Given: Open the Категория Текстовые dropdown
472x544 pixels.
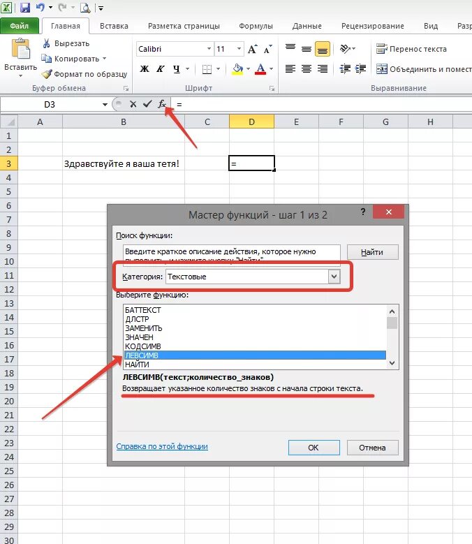Looking at the screenshot, I should point(334,277).
